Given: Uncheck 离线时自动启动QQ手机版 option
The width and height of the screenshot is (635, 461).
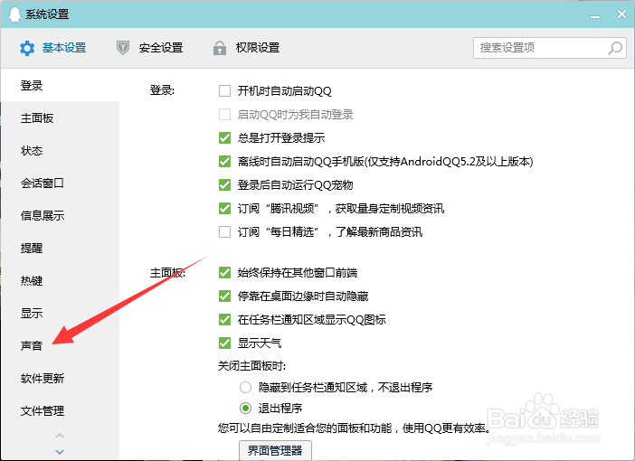Looking at the screenshot, I should coord(224,161).
